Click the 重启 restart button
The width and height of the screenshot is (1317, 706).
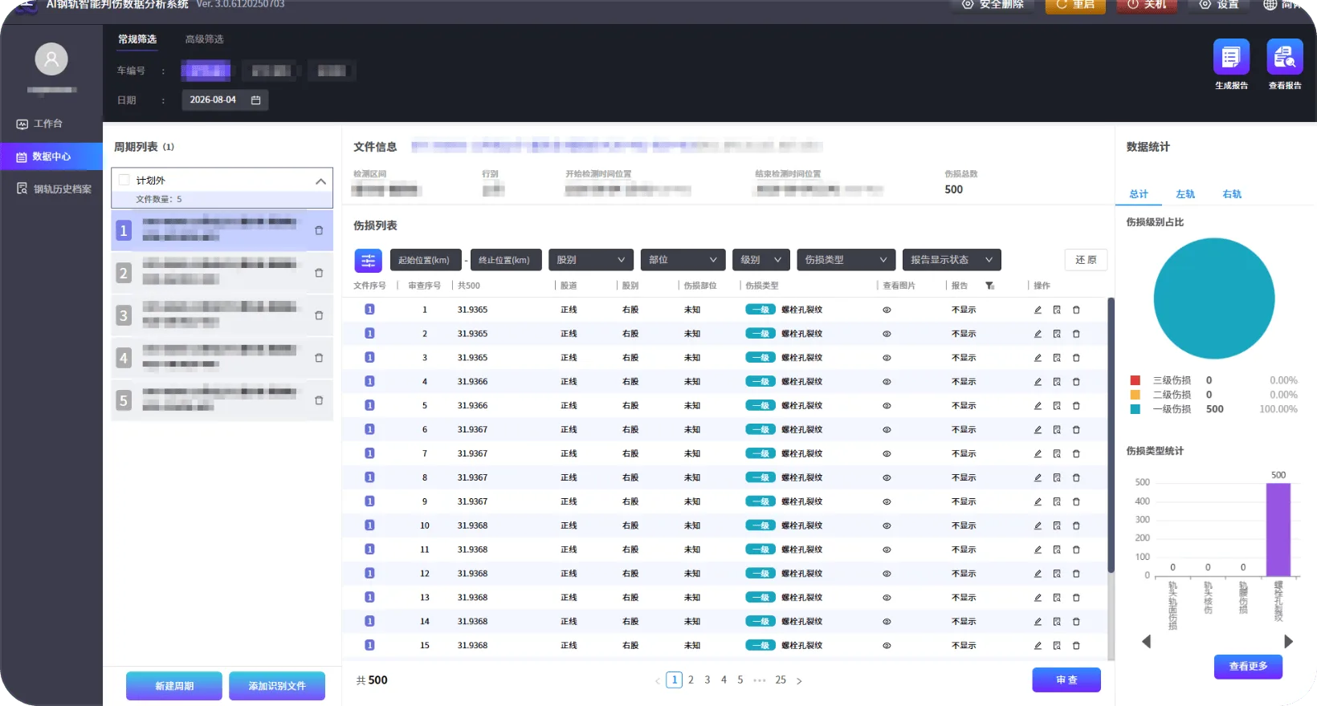coord(1075,5)
